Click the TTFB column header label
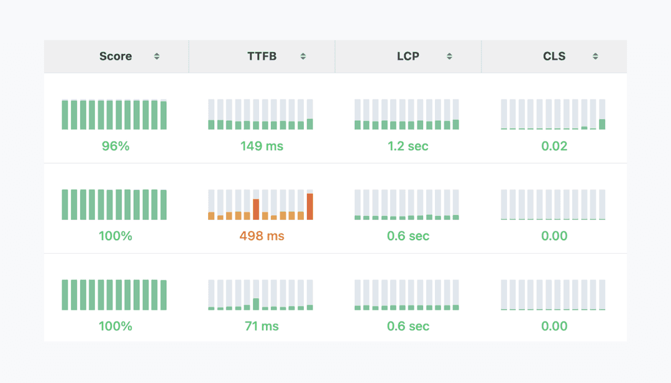671x383 pixels. point(261,56)
